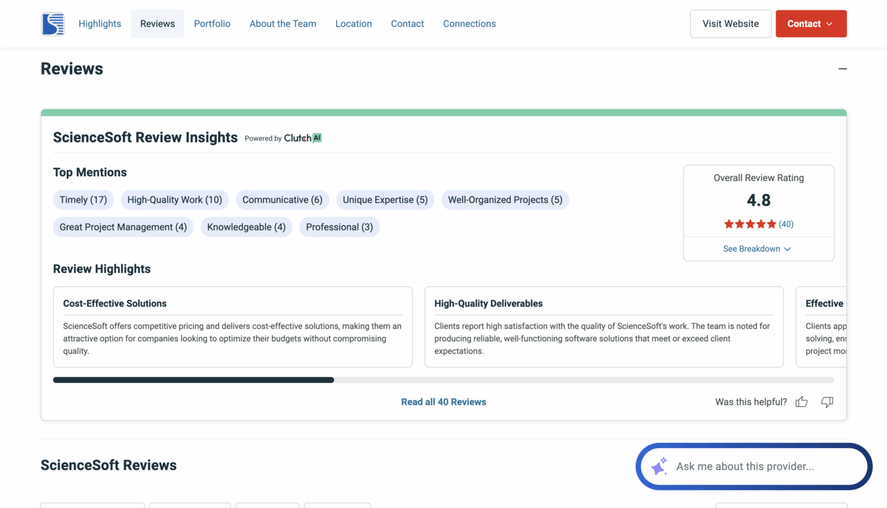887x508 pixels.
Task: Click the Visit Website button
Action: pyautogui.click(x=731, y=23)
